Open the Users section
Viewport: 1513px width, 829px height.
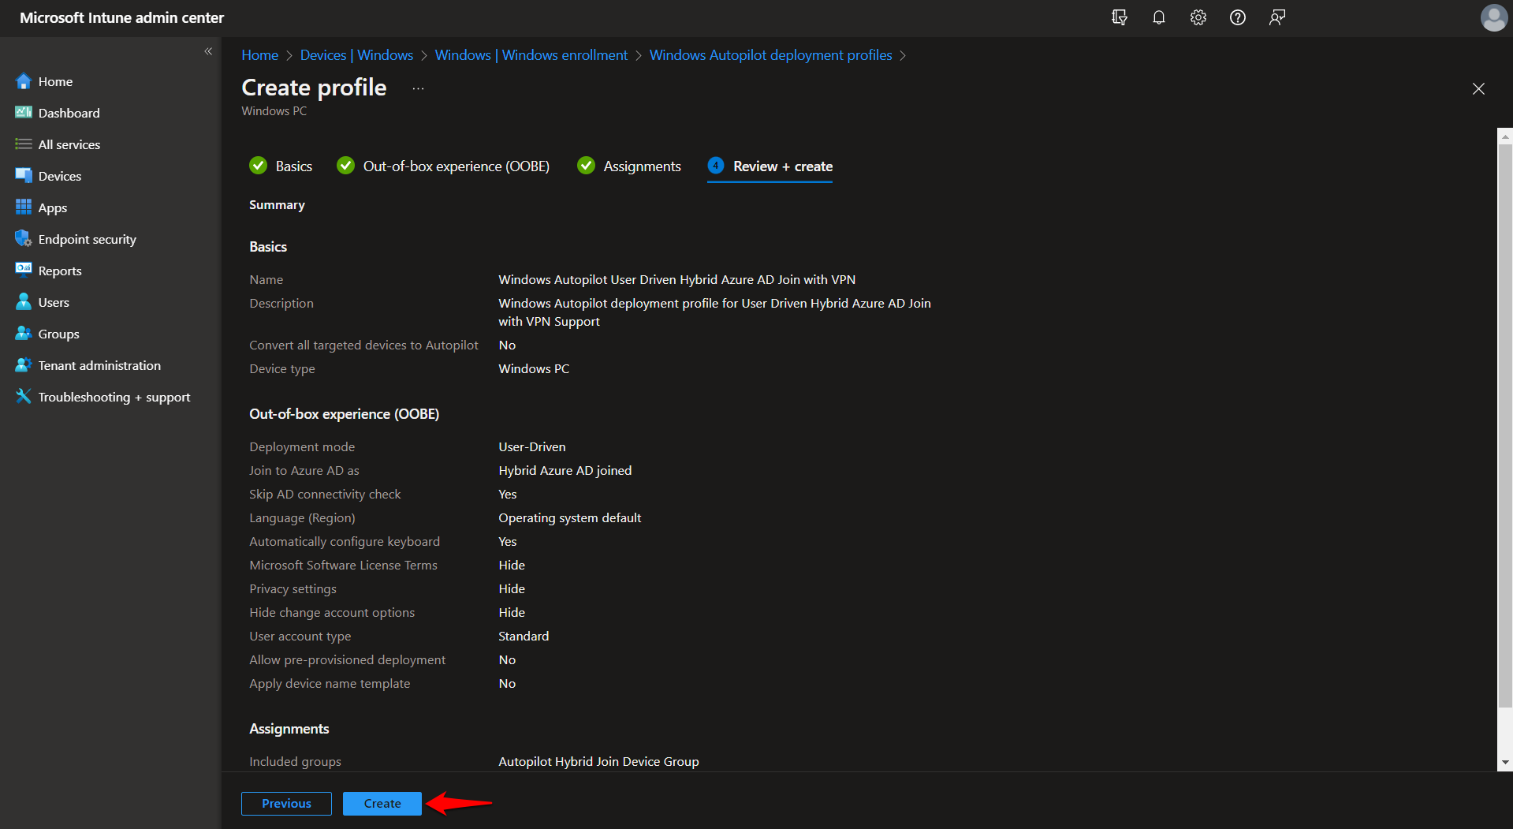[x=53, y=302]
